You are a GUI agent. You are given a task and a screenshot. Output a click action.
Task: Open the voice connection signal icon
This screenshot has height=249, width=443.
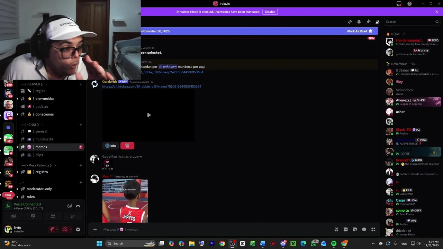(x=8, y=206)
